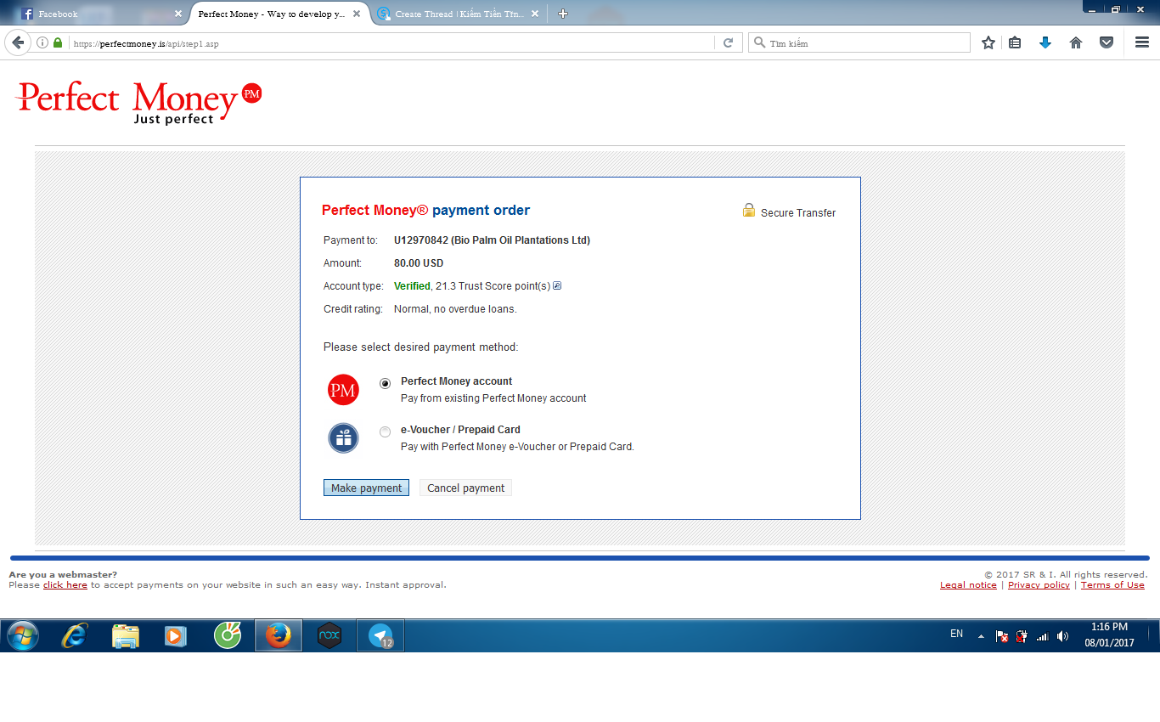
Task: Click the Make payment button
Action: point(367,488)
